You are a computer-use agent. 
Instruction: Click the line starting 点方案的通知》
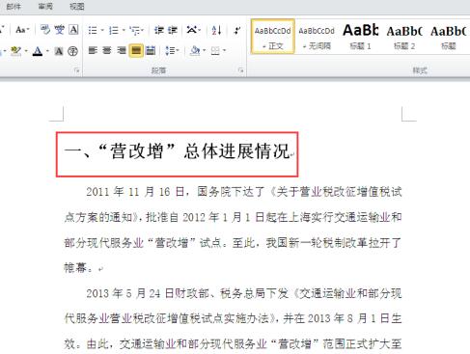pos(233,217)
